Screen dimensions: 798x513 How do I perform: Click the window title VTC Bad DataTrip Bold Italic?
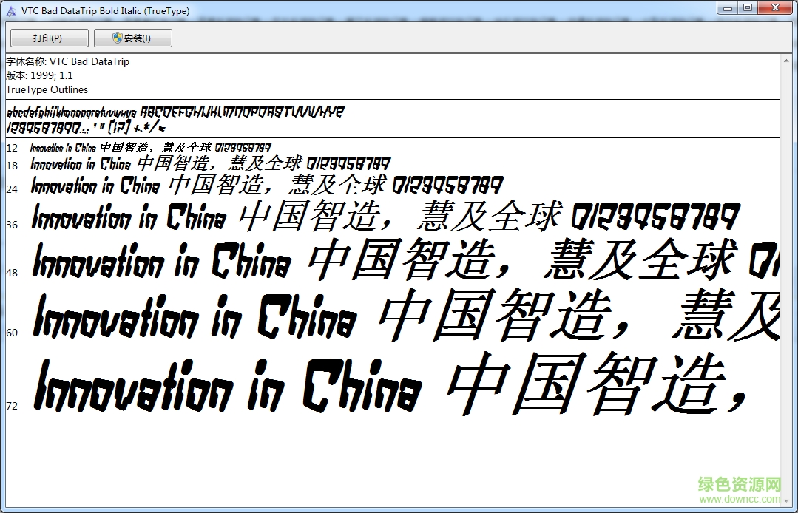(105, 10)
